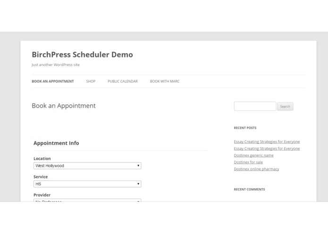Open Dostinex online pharmacy post
Image resolution: width=328 pixels, height=233 pixels.
(x=256, y=169)
